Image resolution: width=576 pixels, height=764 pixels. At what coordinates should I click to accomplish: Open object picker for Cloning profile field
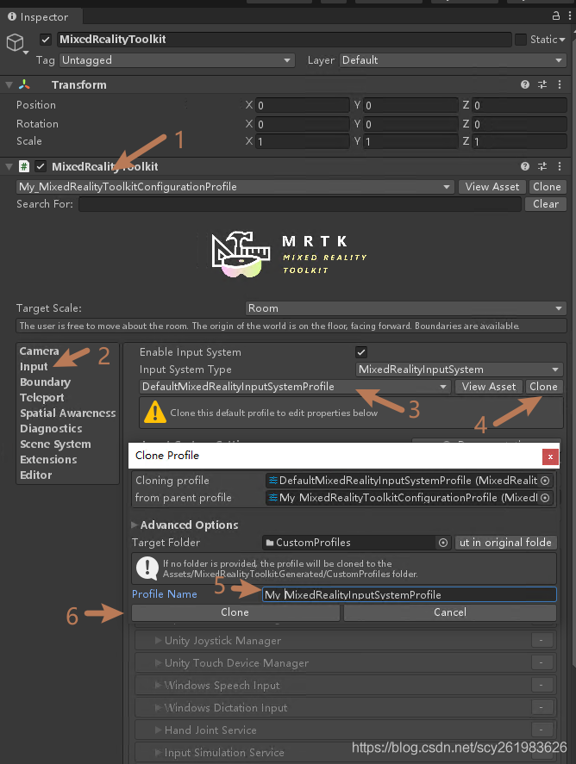tap(545, 481)
